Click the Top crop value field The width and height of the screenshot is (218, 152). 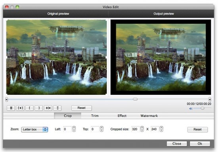click(x=95, y=129)
